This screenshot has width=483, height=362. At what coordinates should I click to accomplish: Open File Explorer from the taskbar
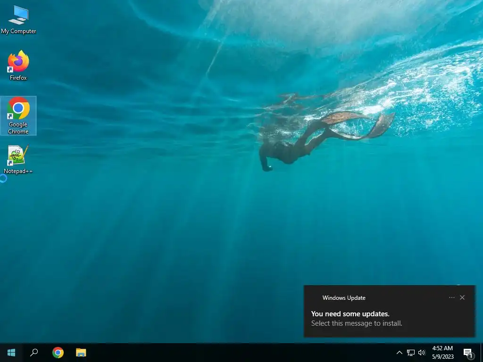tap(81, 353)
